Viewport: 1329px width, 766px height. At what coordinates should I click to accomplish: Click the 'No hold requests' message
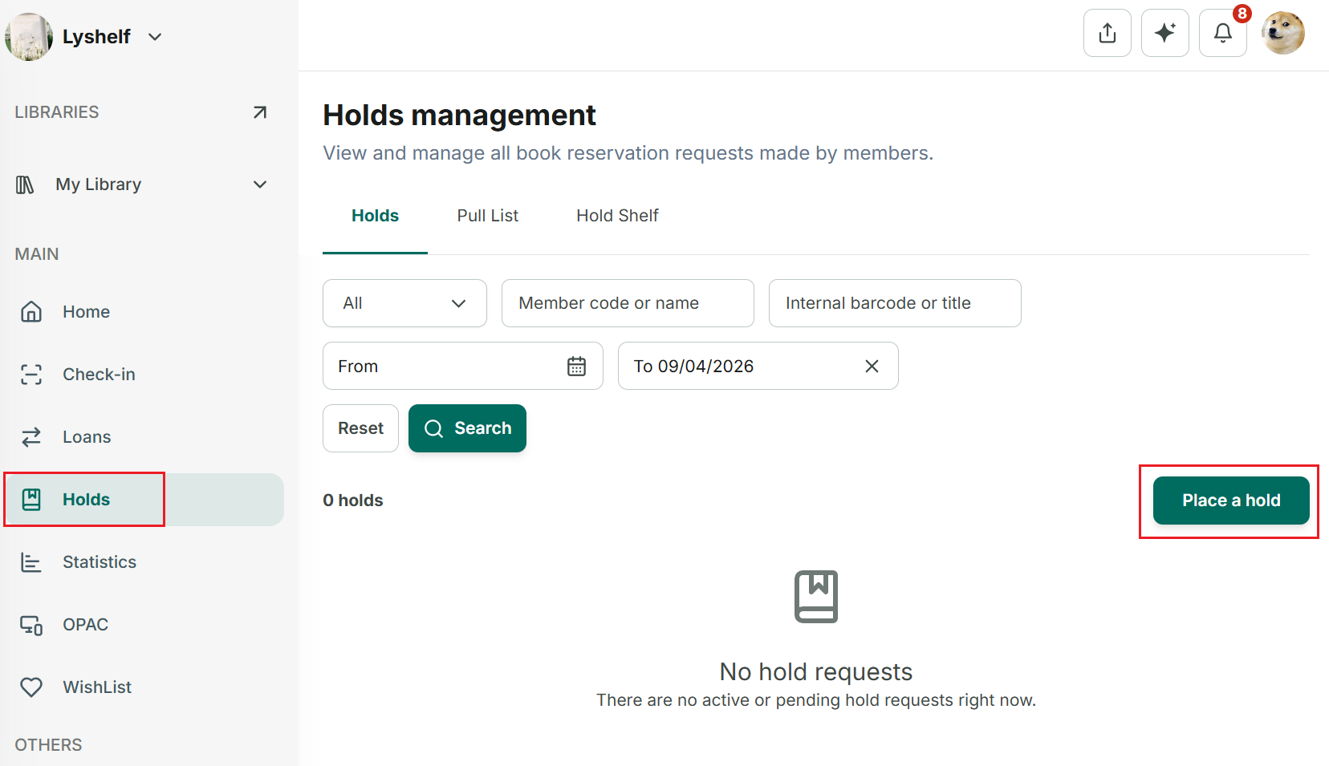pos(816,671)
